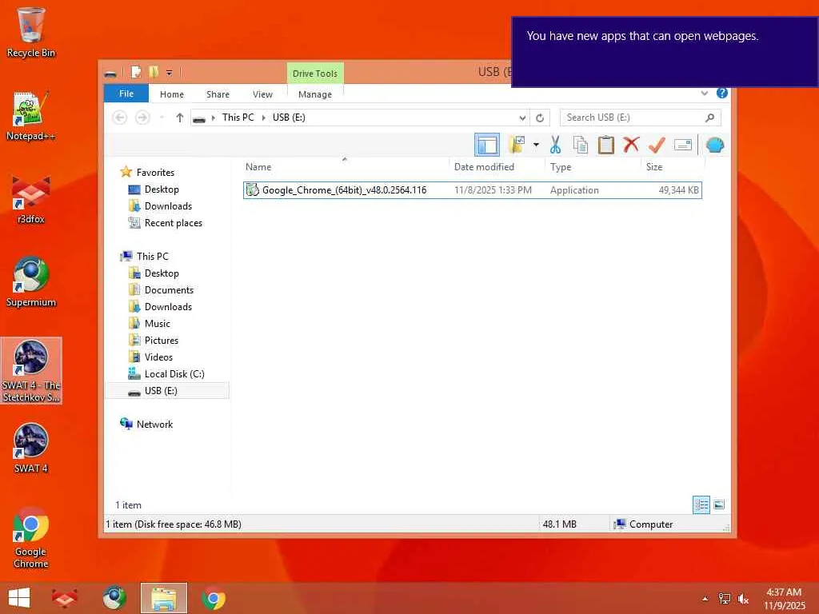
Task: Click the Copy icon in toolbar
Action: (x=581, y=145)
